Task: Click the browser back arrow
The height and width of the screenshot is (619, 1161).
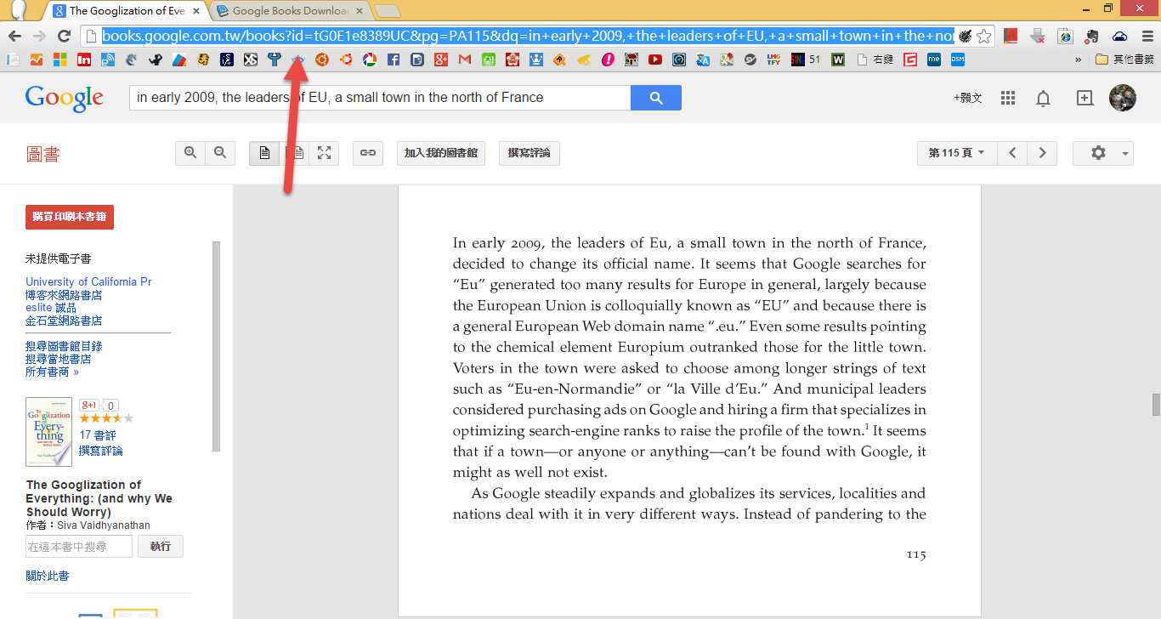Action: click(x=14, y=36)
